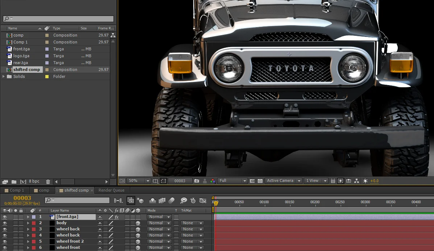
Task: Click the trash icon to delete selected item
Action: tap(48, 181)
